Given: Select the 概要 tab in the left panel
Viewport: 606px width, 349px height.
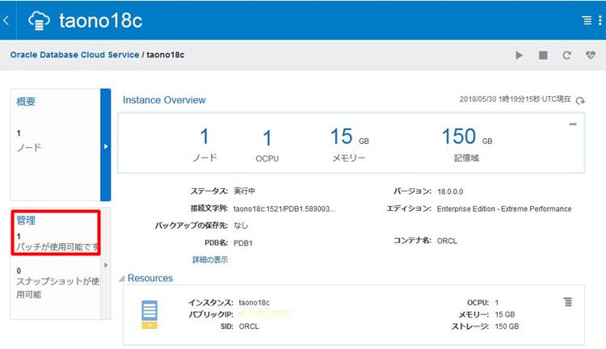Looking at the screenshot, I should pyautogui.click(x=26, y=102).
